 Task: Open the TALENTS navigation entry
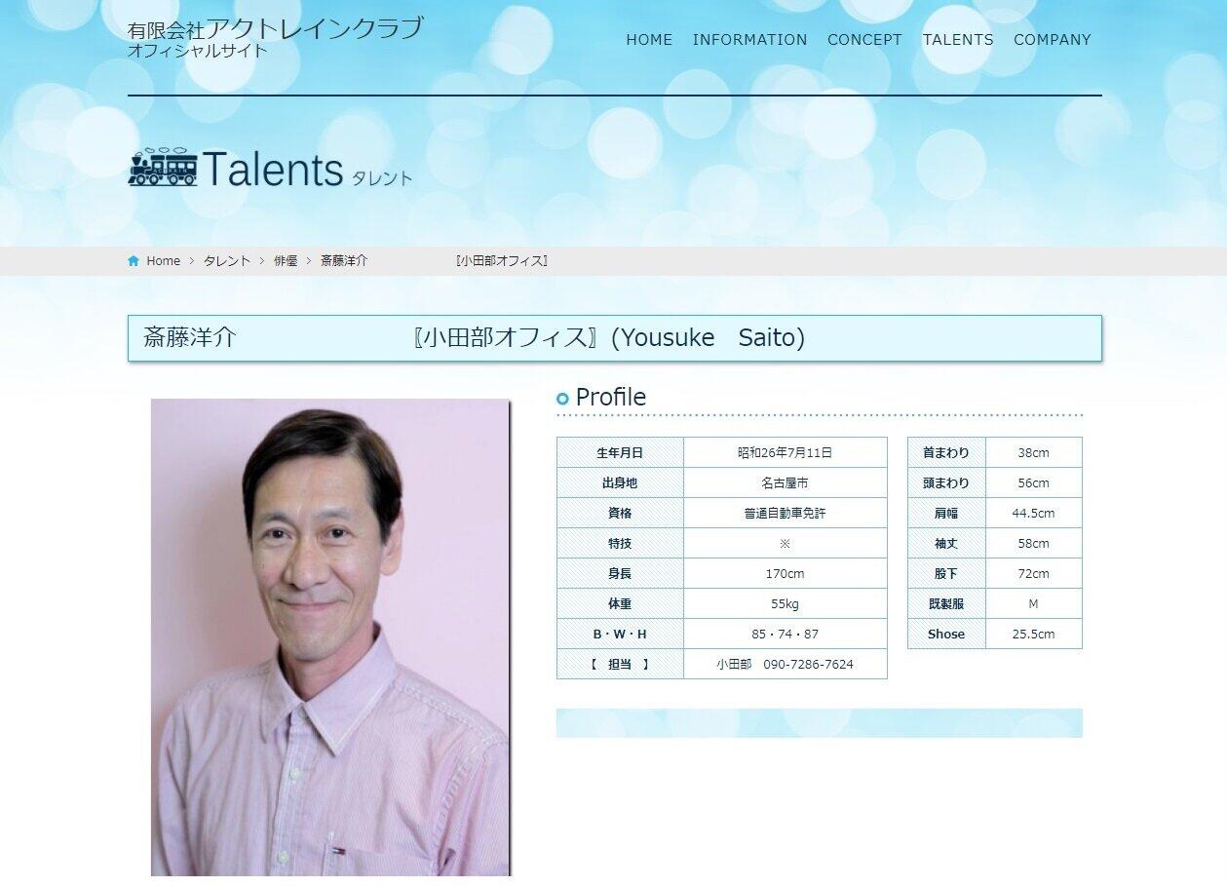(957, 40)
